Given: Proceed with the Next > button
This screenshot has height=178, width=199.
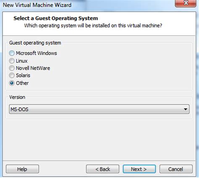Looking at the screenshot, I should click(x=139, y=169).
